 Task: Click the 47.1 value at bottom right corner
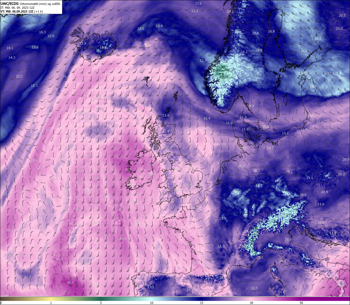[345, 295]
